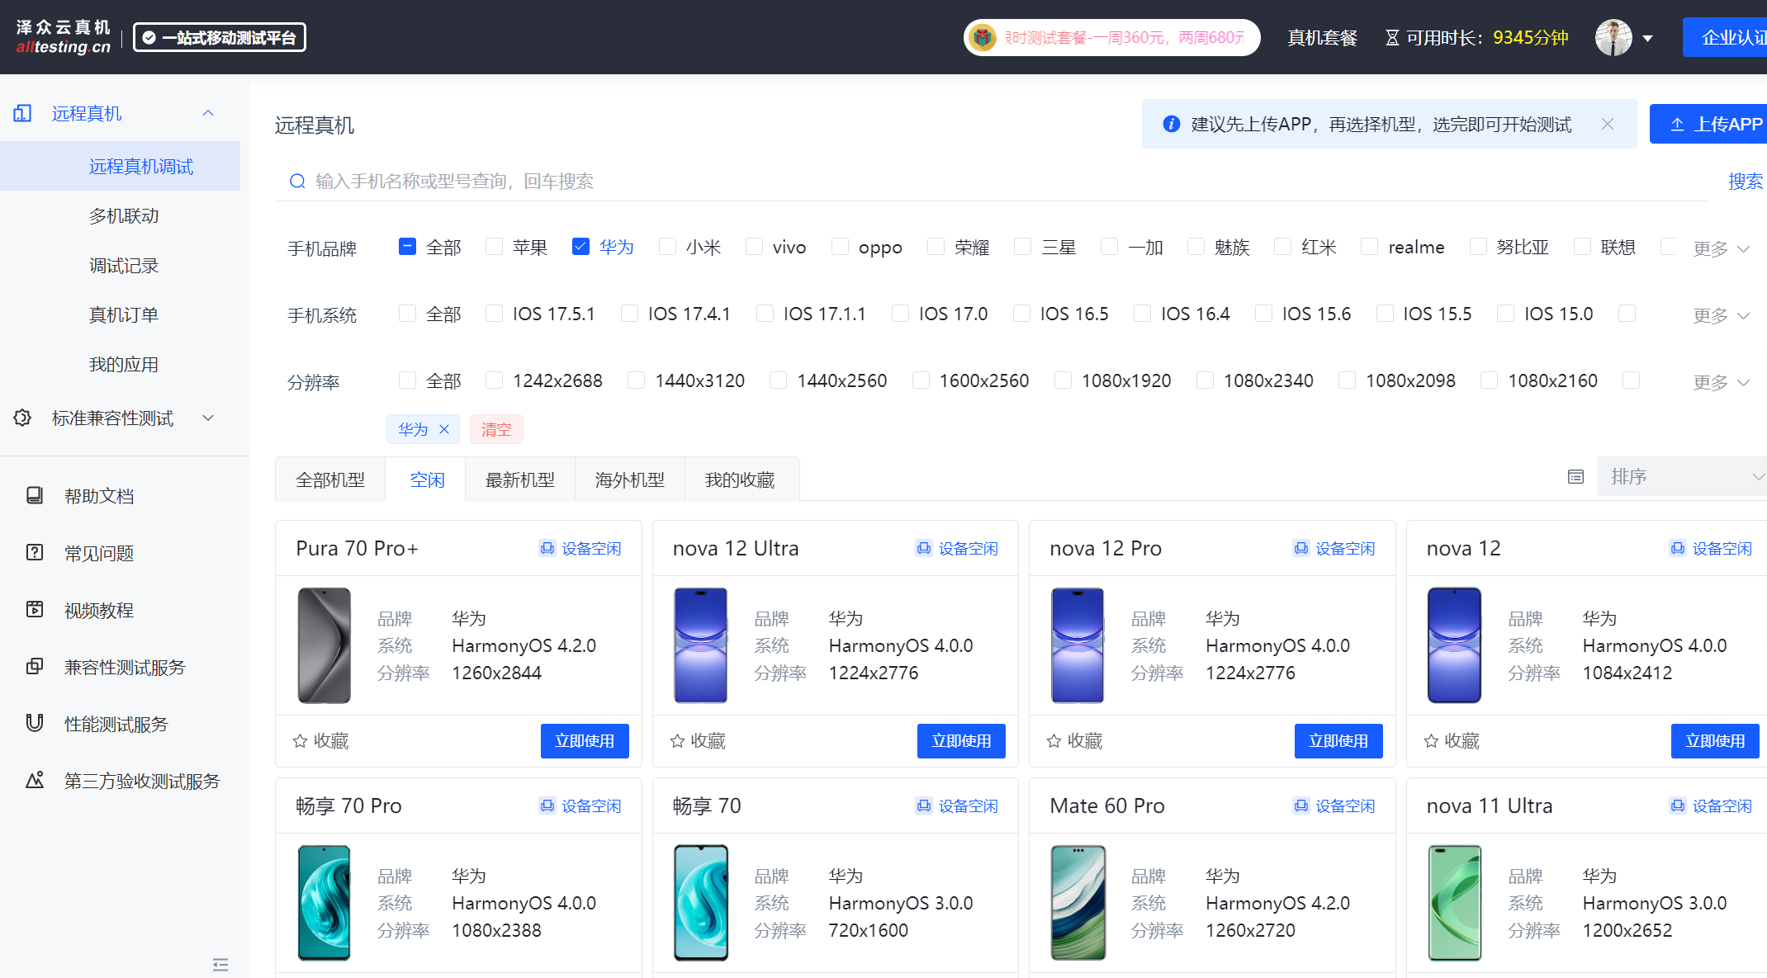The image size is (1767, 978).
Task: Open the 我的收藏 tab
Action: click(740, 480)
